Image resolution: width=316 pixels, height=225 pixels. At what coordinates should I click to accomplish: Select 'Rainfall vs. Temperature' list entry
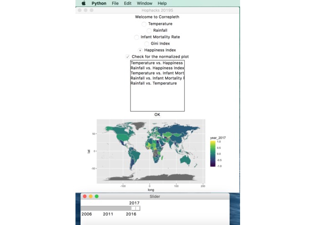tap(157, 83)
